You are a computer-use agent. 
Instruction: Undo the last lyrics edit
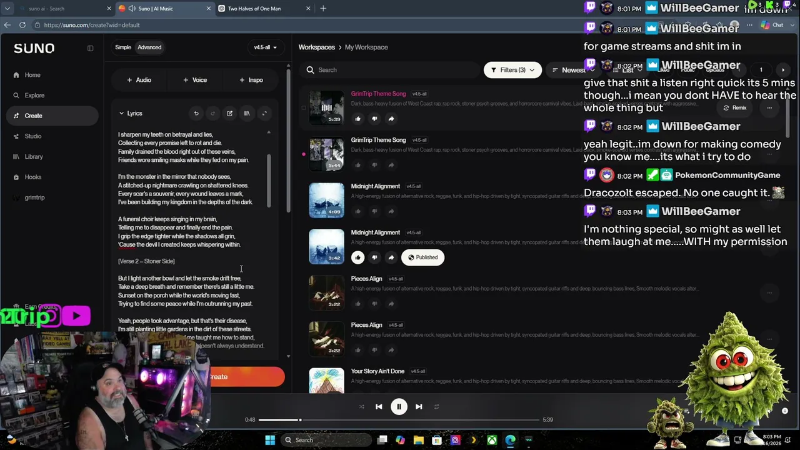tap(196, 113)
